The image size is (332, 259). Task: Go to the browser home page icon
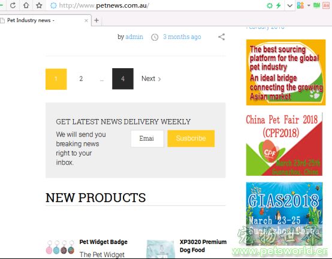(x=26, y=5)
